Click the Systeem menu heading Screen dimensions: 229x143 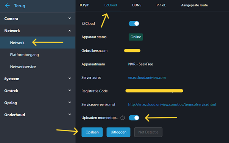point(12,79)
